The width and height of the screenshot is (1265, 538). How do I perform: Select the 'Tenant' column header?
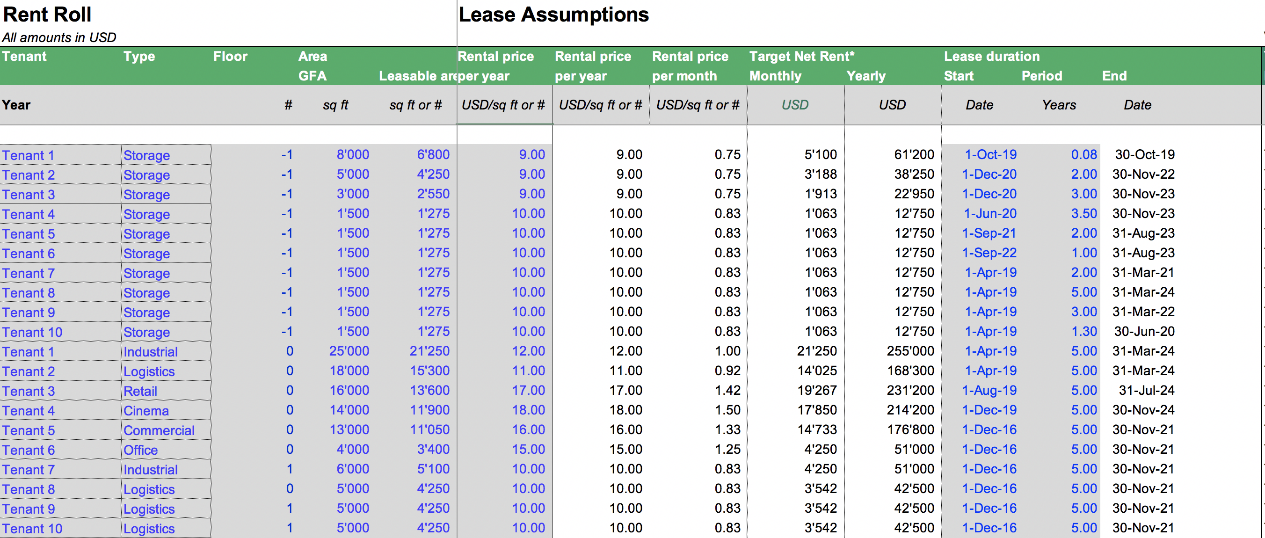point(24,56)
